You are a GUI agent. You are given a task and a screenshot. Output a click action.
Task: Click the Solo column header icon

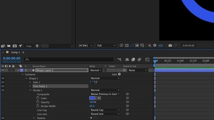(10, 66)
